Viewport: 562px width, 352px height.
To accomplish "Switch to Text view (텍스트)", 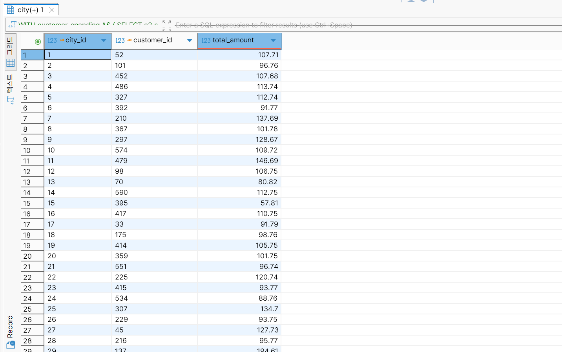I will coord(10,89).
